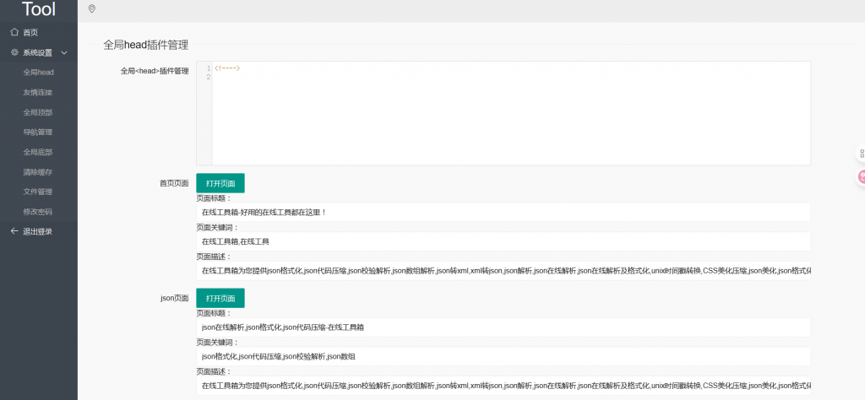Open 导航管理 settings page
The width and height of the screenshot is (865, 400).
pos(38,132)
